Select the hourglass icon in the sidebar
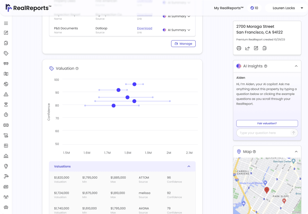Screen dimensions: 308x214 click(6, 104)
